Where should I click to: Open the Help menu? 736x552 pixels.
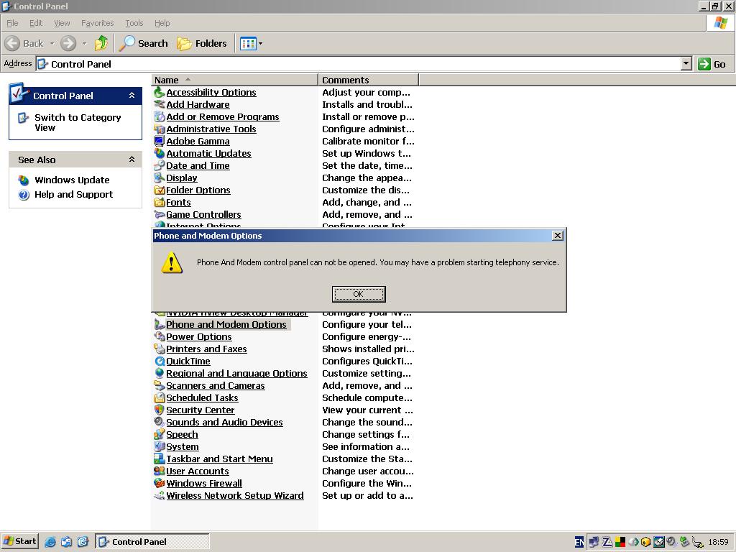point(162,23)
